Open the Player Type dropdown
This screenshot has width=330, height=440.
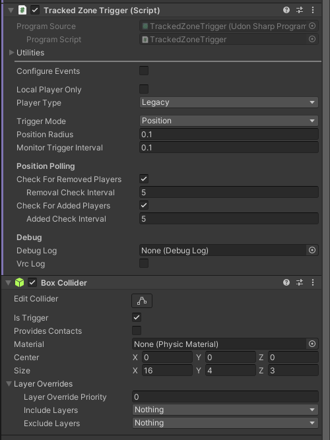229,102
